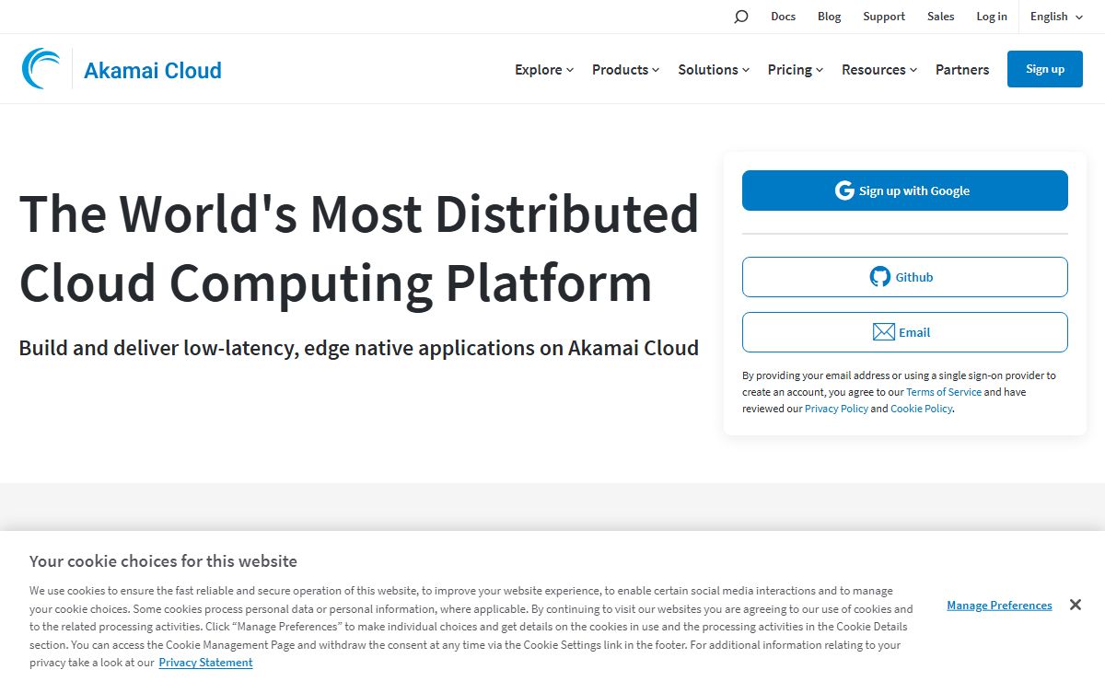The image size is (1105, 681).
Task: Open the Privacy Policy link
Action: [x=836, y=409]
